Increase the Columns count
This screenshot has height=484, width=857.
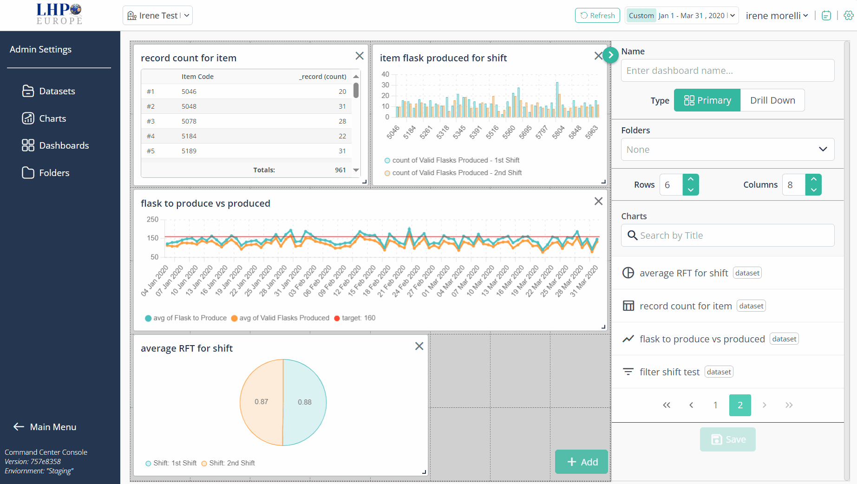[813, 179]
